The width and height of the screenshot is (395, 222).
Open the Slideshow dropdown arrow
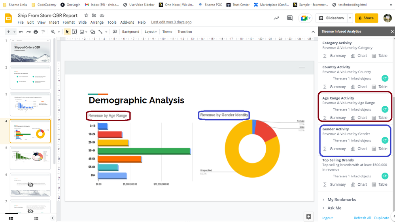350,18
